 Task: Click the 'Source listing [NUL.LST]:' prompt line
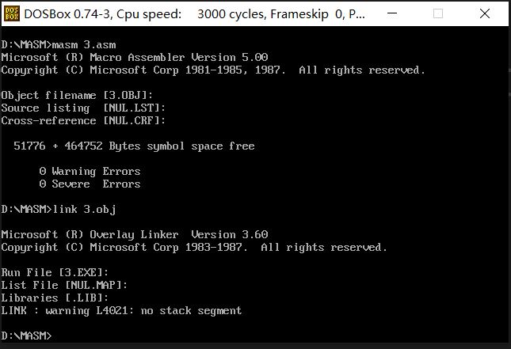83,108
